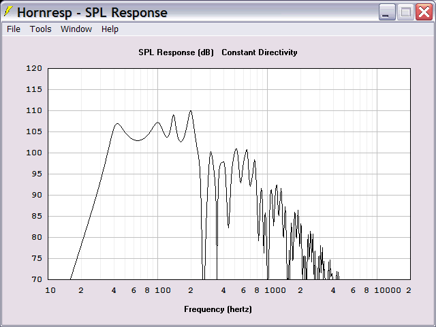The width and height of the screenshot is (436, 327).
Task: Click the 100 value on the dB axis
Action: (x=34, y=153)
